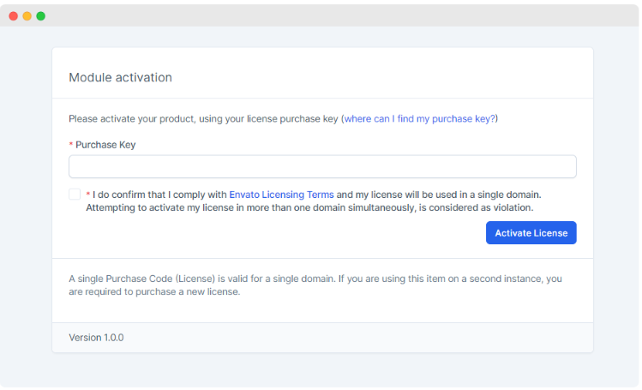
Task: Close the window with the red button
Action: pos(13,16)
